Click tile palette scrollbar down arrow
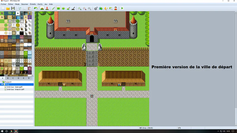 coord(33,75)
